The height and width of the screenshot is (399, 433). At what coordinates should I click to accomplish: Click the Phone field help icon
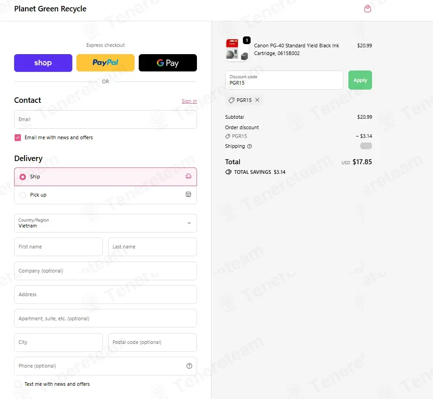tap(189, 366)
